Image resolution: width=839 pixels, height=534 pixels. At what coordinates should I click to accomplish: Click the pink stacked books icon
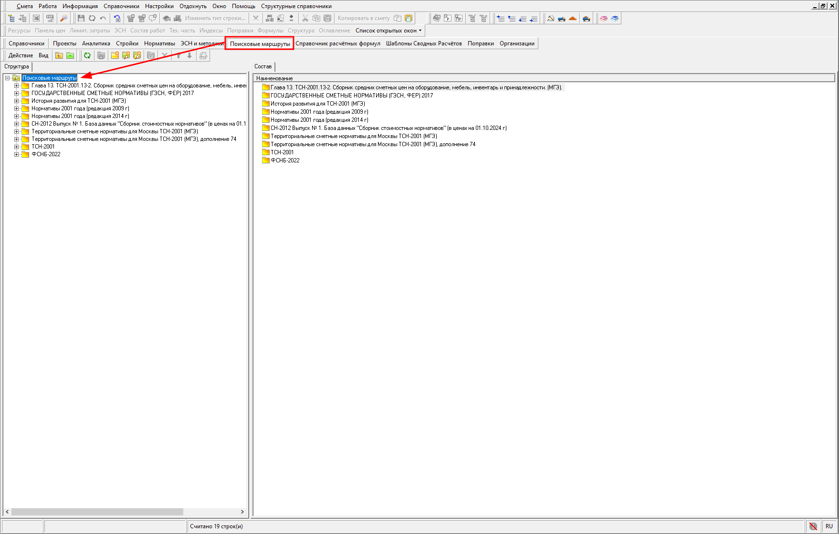pos(604,18)
